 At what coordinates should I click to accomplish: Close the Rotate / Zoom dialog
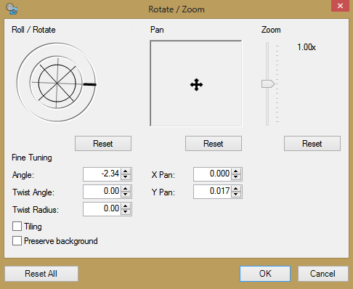(x=340, y=6)
